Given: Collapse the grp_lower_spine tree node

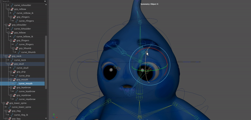Looking at the screenshot, I should 4,103.
